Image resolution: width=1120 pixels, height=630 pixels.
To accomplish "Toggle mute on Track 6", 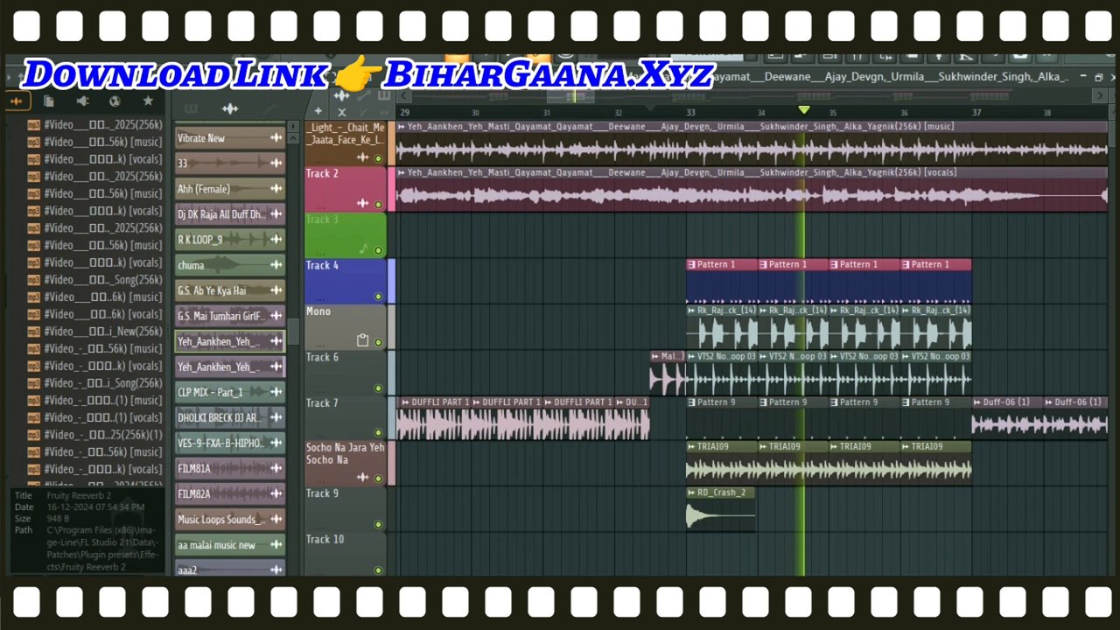I will tap(378, 388).
